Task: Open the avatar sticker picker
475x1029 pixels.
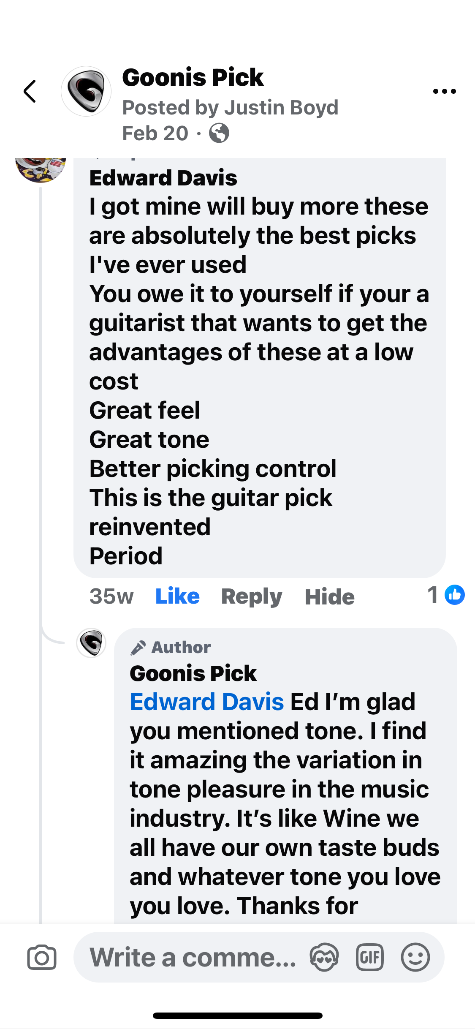Action: click(x=324, y=957)
